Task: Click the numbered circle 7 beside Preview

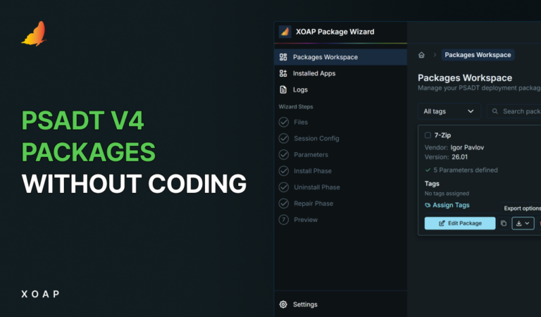Action: [x=284, y=219]
